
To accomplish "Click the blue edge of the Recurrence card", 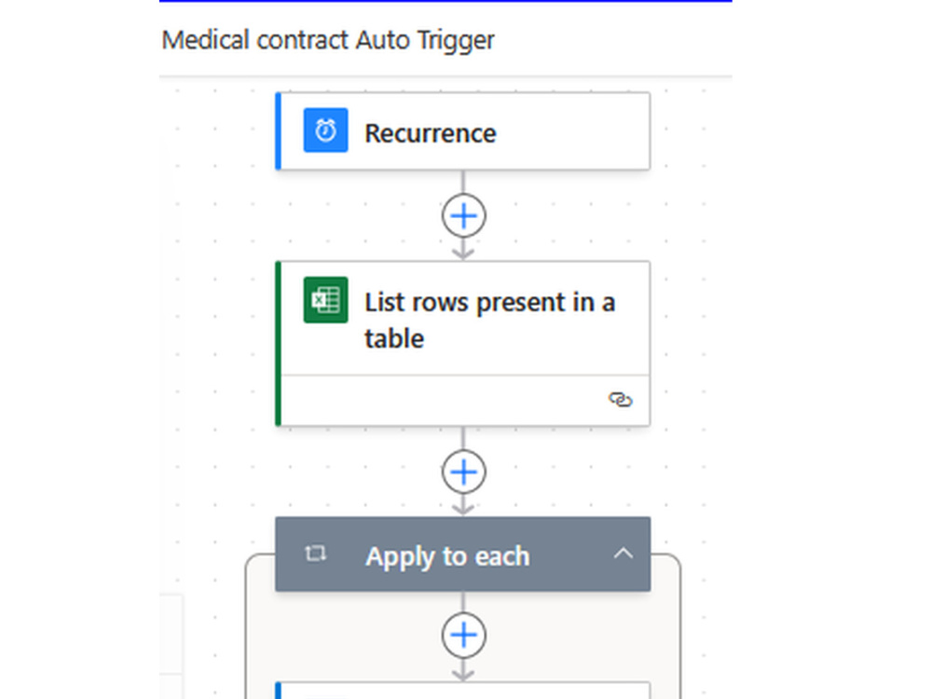I will coord(278,131).
